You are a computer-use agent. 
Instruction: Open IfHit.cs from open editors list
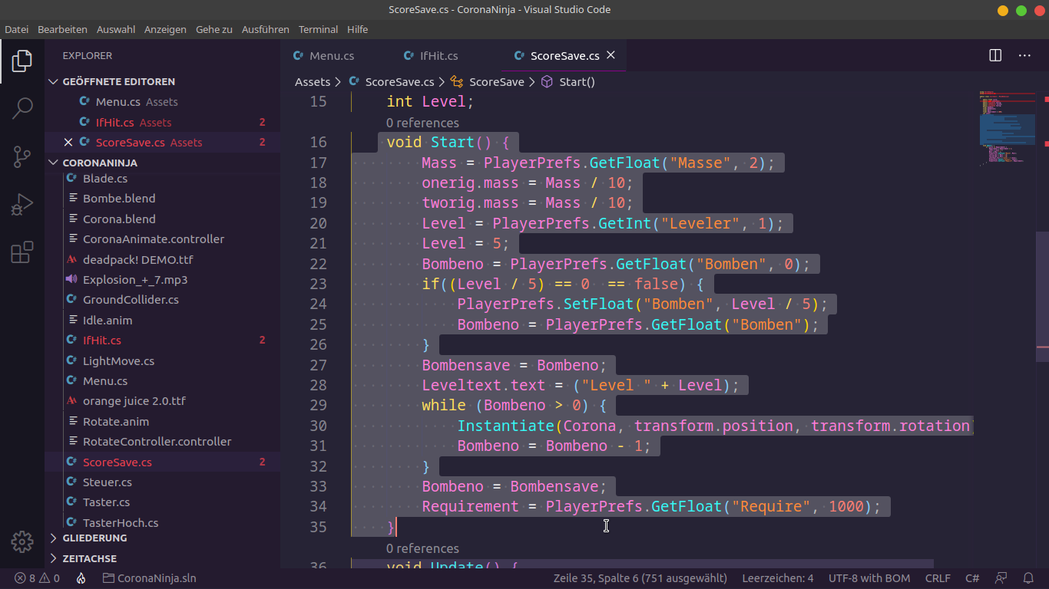click(162, 123)
